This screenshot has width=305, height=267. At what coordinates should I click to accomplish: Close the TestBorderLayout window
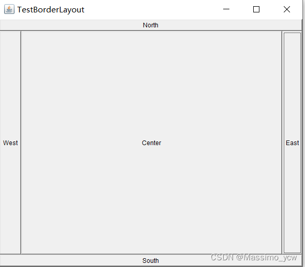tap(287, 9)
